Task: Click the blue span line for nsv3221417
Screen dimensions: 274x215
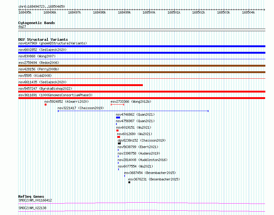Action: click(x=133, y=111)
